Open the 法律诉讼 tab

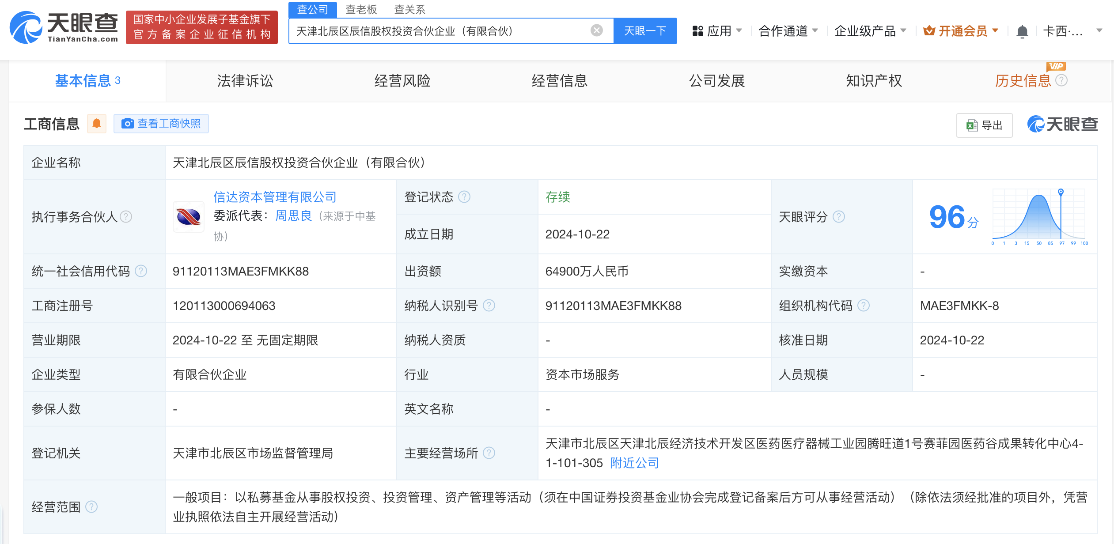click(x=245, y=81)
